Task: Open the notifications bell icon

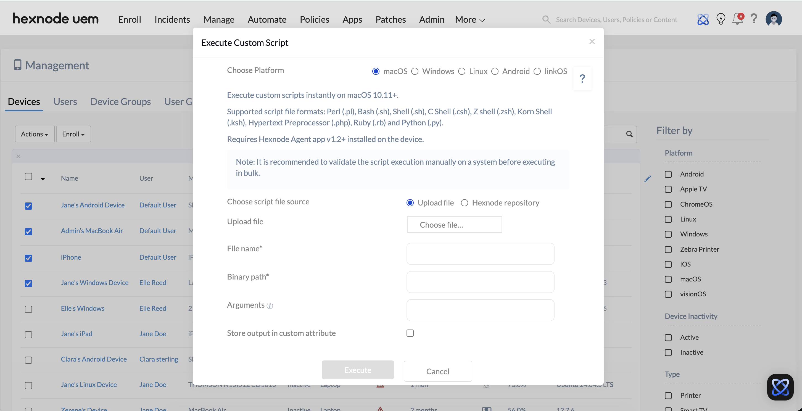Action: tap(737, 19)
